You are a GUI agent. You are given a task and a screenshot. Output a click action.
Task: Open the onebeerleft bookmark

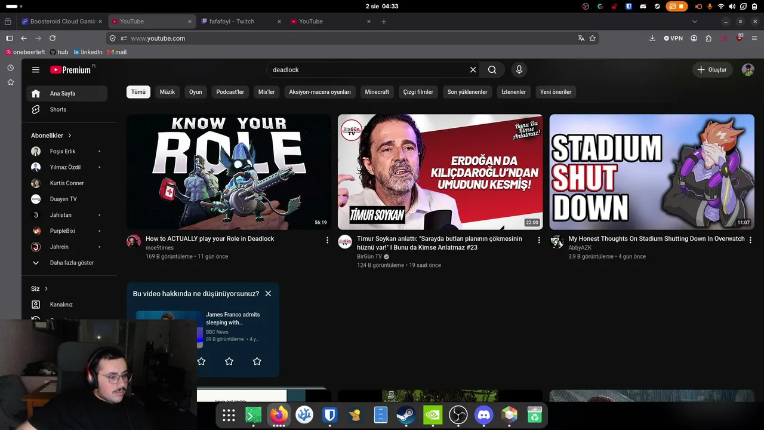pyautogui.click(x=25, y=52)
